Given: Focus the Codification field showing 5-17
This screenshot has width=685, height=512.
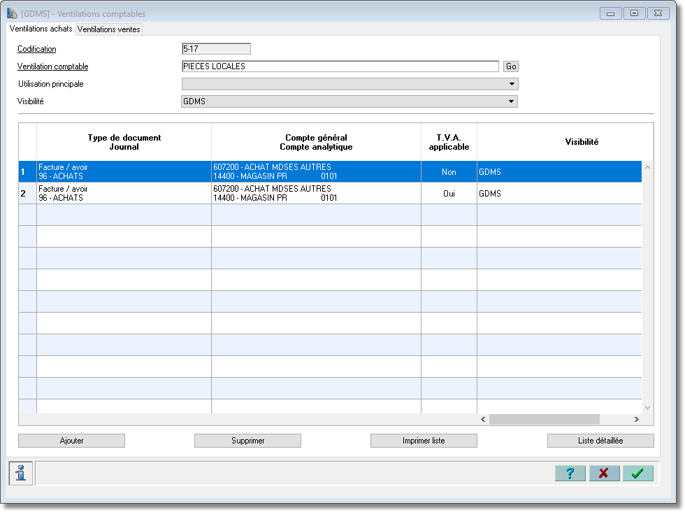Looking at the screenshot, I should 216,49.
